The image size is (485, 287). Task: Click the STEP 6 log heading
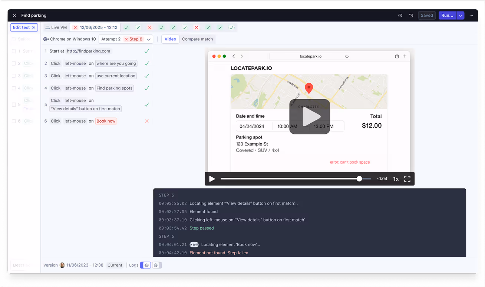click(x=166, y=236)
